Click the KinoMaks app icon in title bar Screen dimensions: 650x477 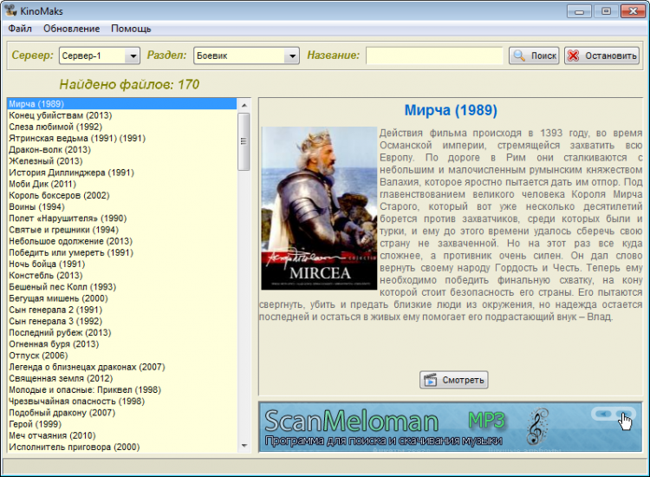(x=10, y=10)
